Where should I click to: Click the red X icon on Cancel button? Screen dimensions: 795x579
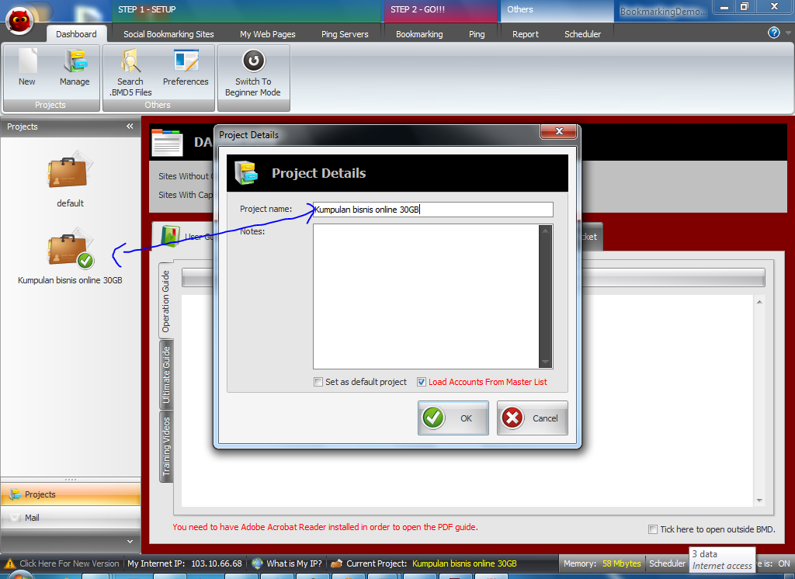tap(512, 418)
